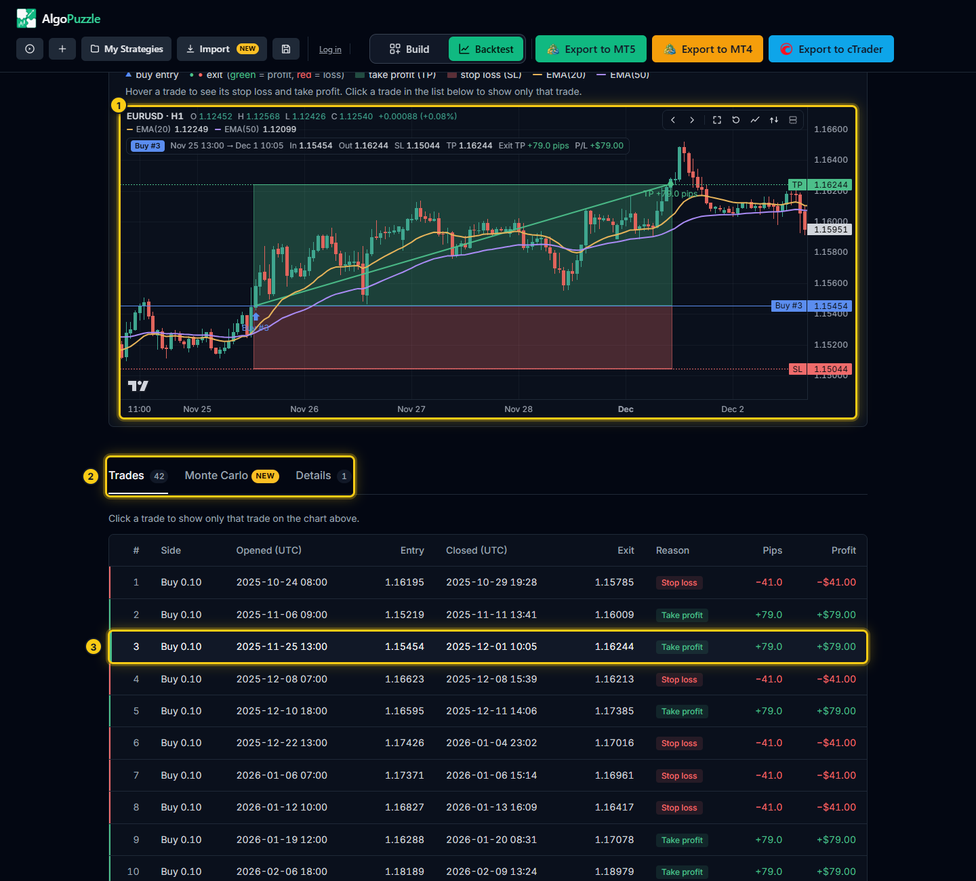Click the Buy #3 1.15454 entry price label
Viewport: 976px width, 881px height.
(x=813, y=306)
